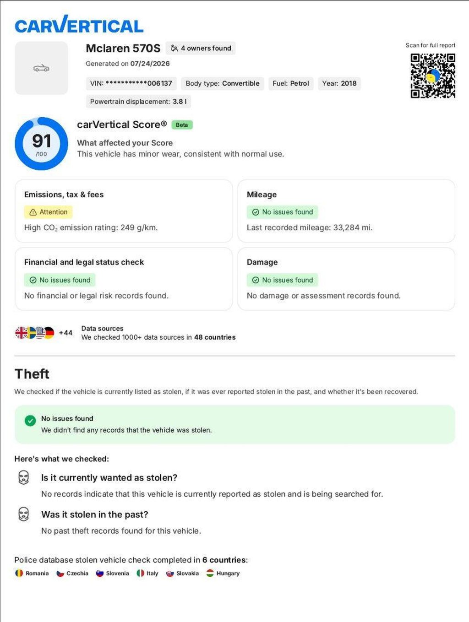Viewport: 469px width, 622px height.
Task: Click the VIN number chip
Action: pos(131,83)
